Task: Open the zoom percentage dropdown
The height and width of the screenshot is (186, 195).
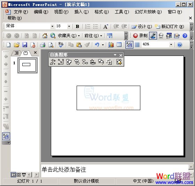Action: (x=171, y=44)
